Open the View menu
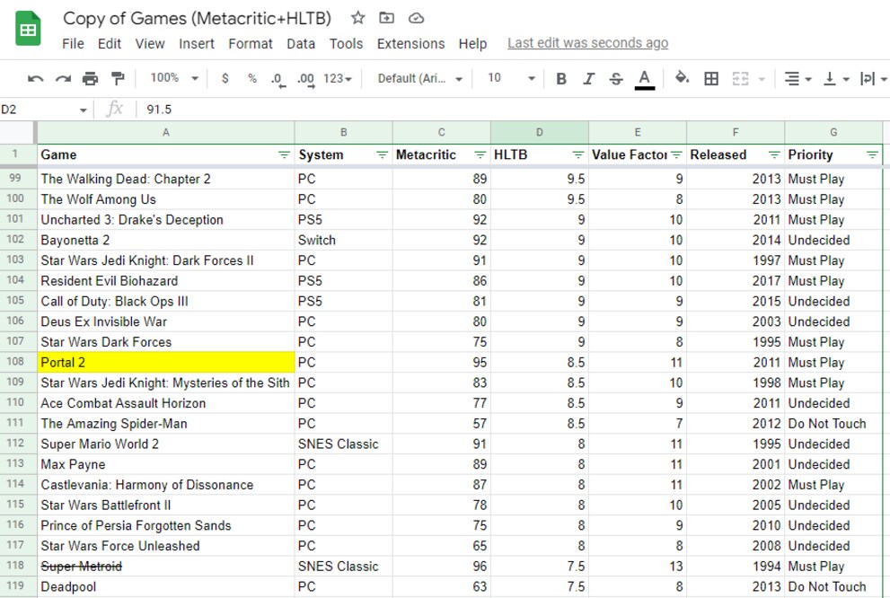The image size is (890, 598). (x=150, y=44)
